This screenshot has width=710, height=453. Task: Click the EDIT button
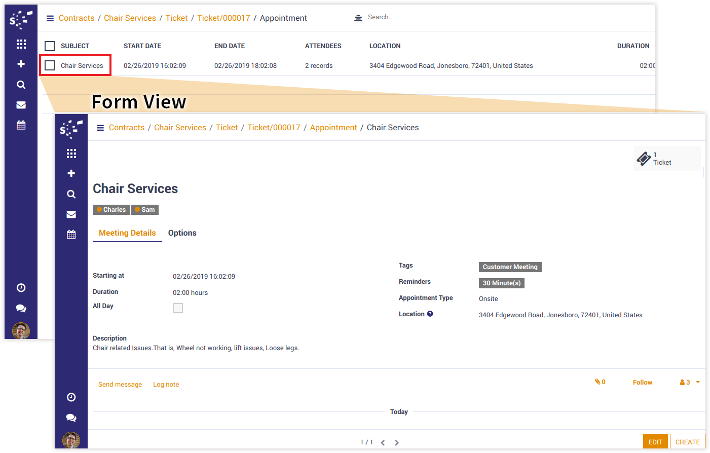point(655,442)
